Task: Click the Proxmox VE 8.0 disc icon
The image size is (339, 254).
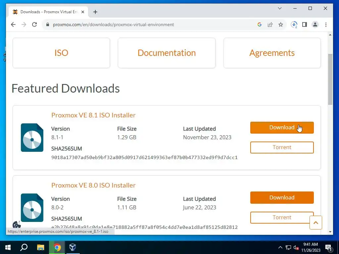Action: pyautogui.click(x=32, y=208)
